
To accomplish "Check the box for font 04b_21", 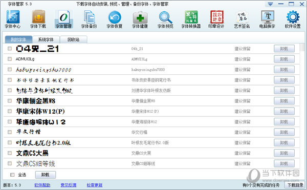I will point(10,48).
